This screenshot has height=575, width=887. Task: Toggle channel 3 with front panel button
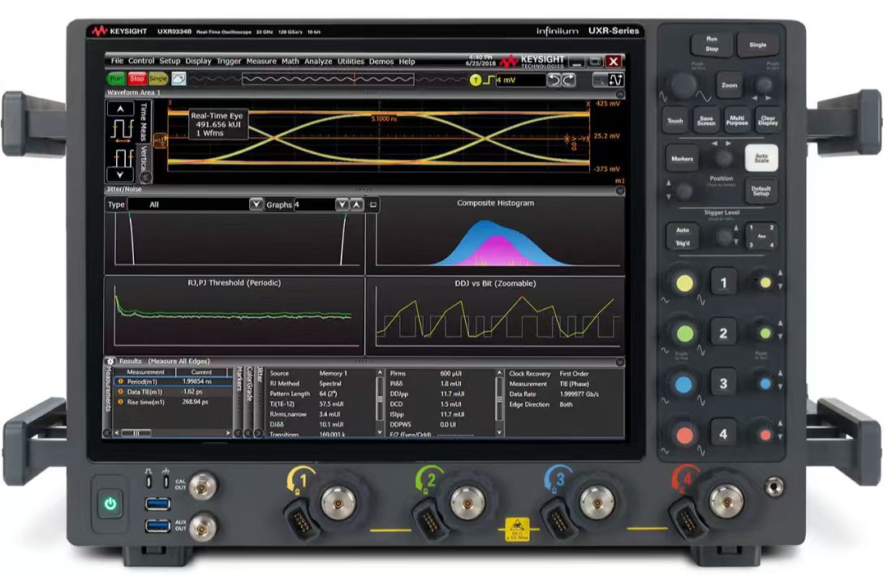tap(723, 383)
